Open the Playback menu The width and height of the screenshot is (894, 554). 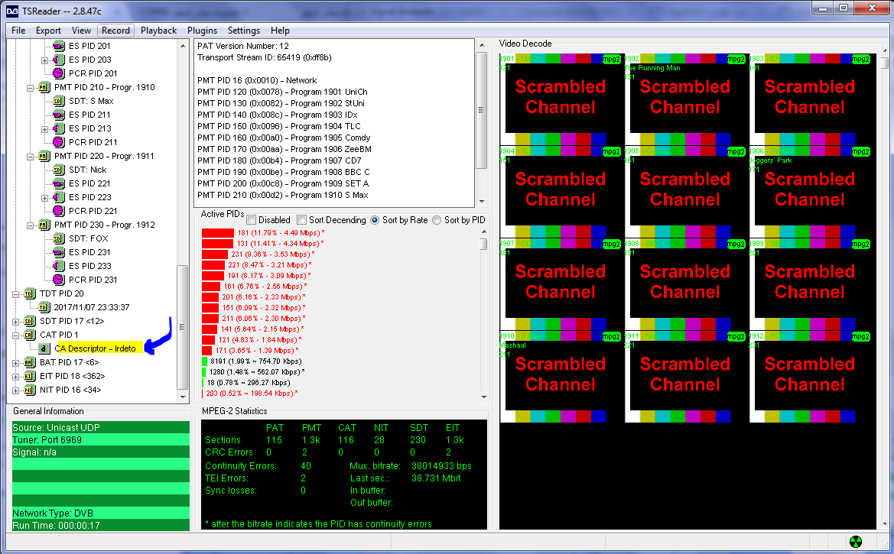(x=158, y=31)
